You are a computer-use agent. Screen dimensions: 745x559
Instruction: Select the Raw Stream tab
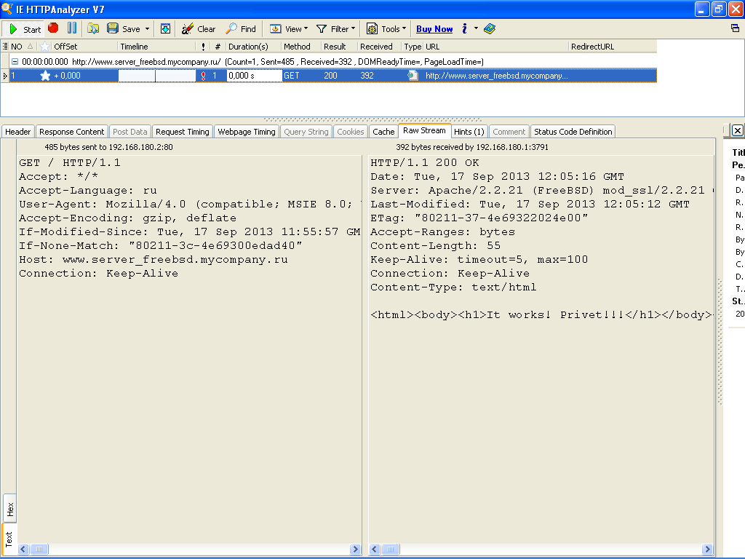(424, 131)
